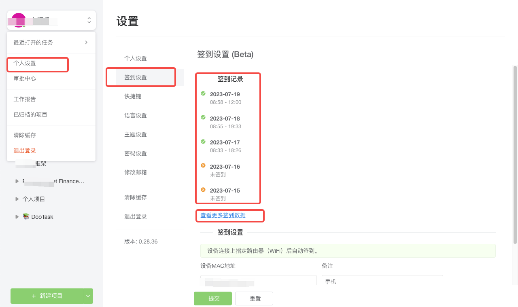Viewport: 518px width, 307px height.
Task: Expand the Finance project tree
Action: 16,181
